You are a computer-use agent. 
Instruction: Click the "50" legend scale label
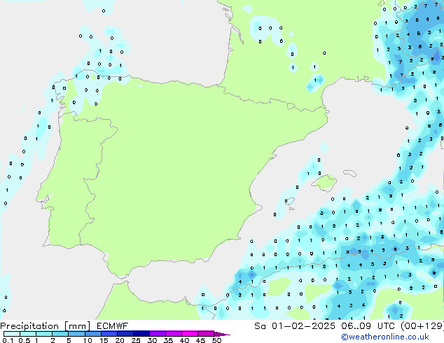point(218,341)
